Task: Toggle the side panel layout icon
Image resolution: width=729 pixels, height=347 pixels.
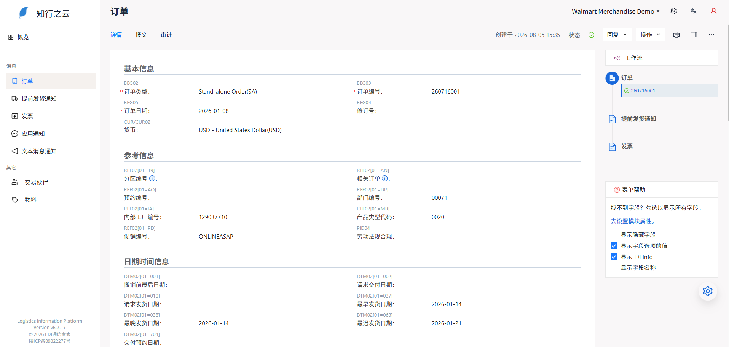Action: 694,35
